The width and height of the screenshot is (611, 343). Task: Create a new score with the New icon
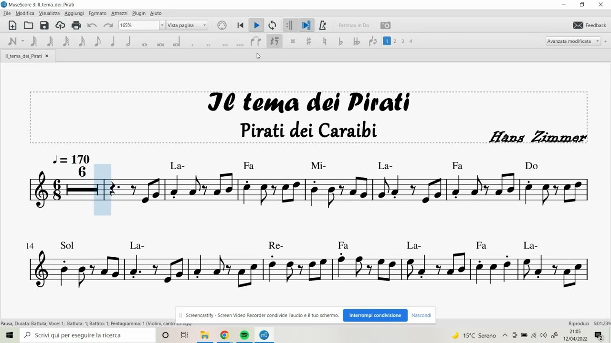coord(12,25)
